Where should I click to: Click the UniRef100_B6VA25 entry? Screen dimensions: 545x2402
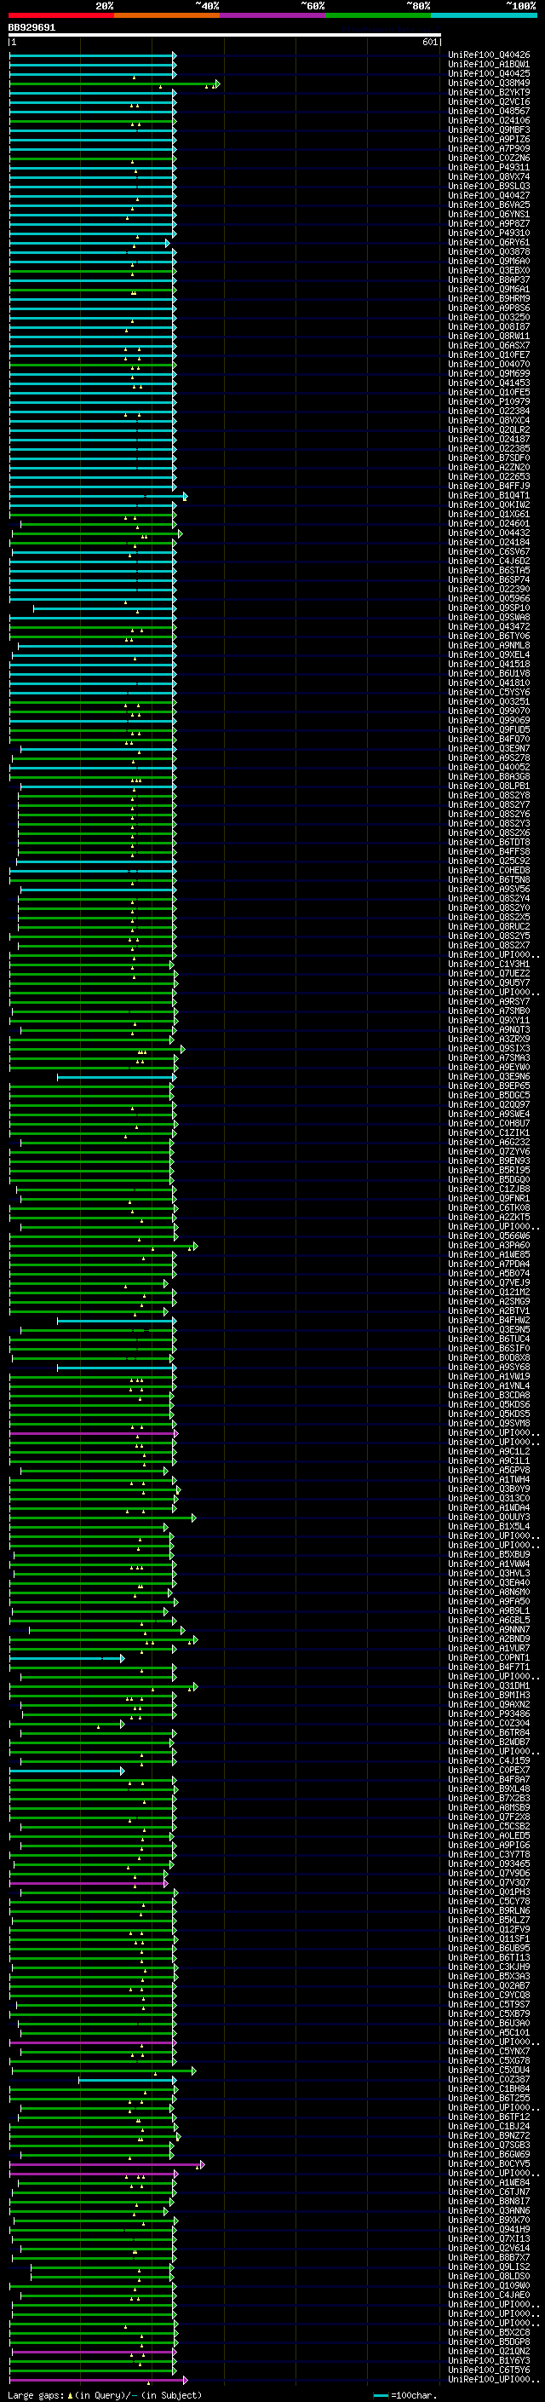pyautogui.click(x=489, y=204)
